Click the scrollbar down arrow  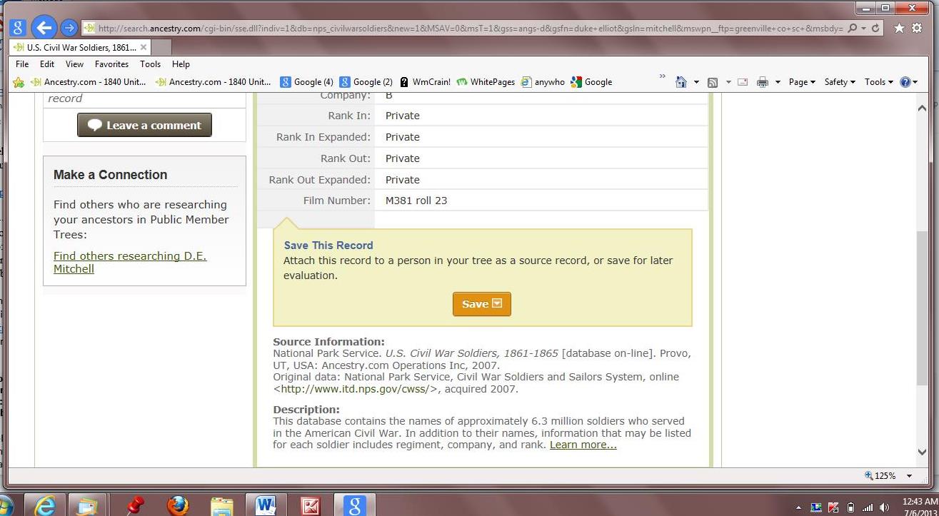[x=923, y=452]
